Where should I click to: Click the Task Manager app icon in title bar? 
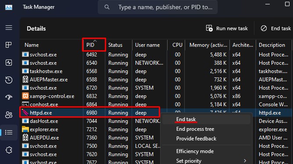point(9,7)
